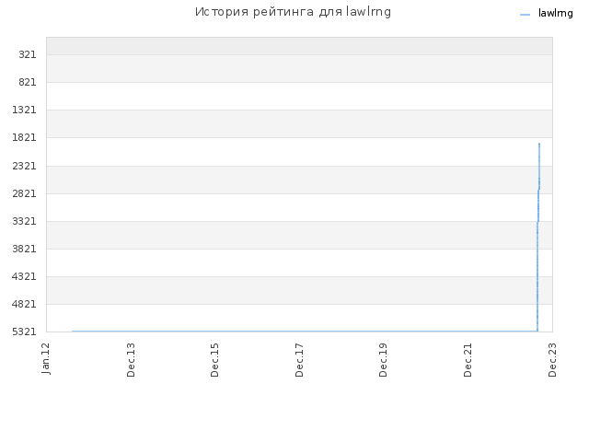Click the Dec.15 x-axis label
The height and width of the screenshot is (442, 589).
coord(214,360)
